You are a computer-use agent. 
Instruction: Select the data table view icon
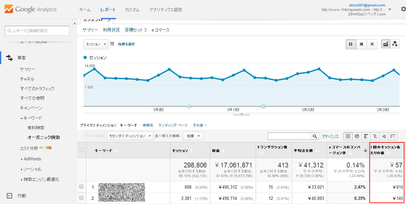pyautogui.click(x=348, y=136)
